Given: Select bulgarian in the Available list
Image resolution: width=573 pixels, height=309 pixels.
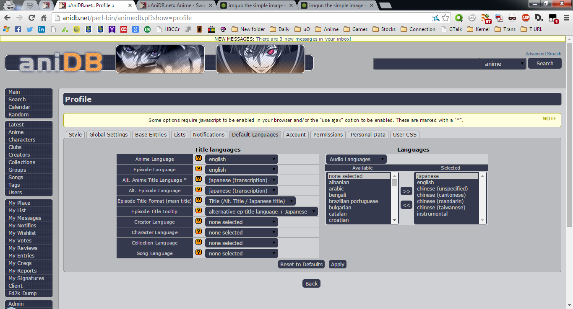Looking at the screenshot, I should (x=340, y=207).
